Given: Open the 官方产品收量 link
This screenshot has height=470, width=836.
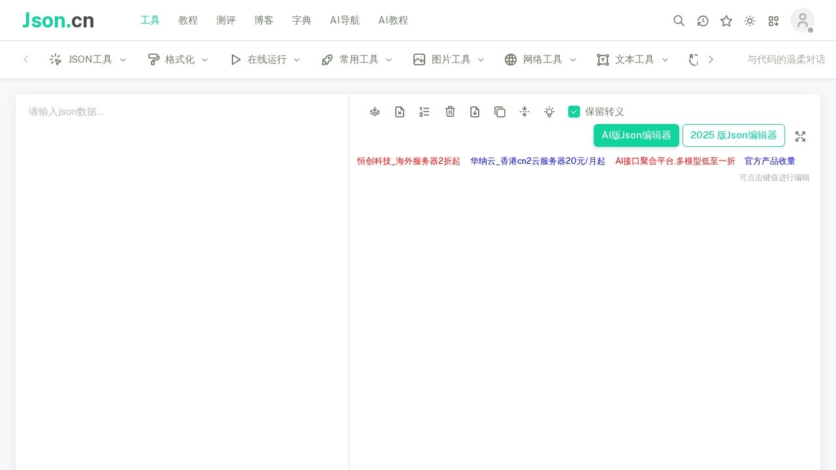Looking at the screenshot, I should click(770, 161).
